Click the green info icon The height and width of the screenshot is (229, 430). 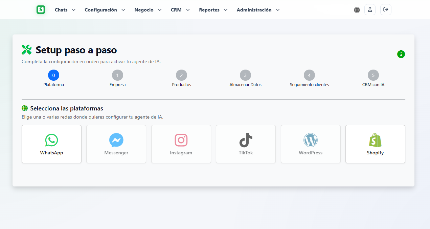[x=401, y=54]
